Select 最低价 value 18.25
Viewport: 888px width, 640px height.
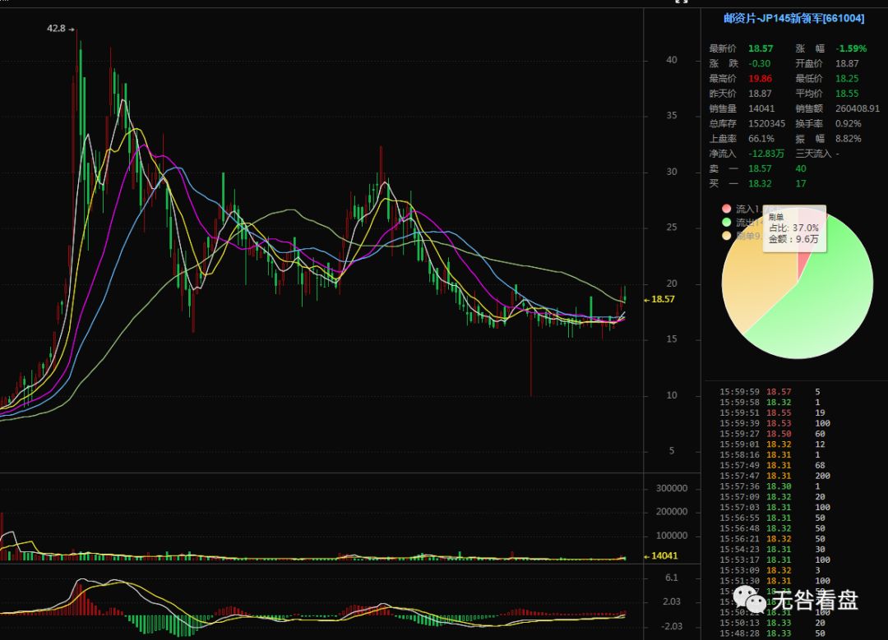(847, 79)
